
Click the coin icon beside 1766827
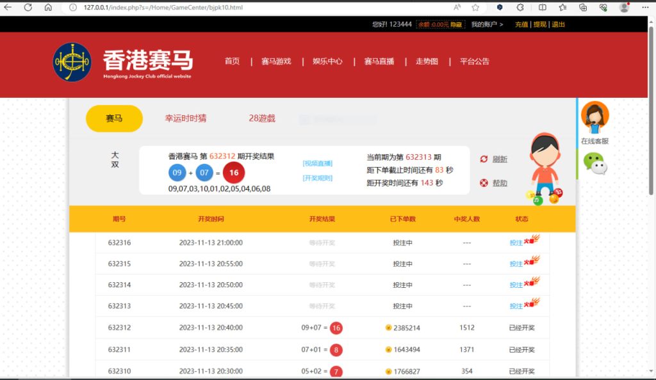(388, 371)
